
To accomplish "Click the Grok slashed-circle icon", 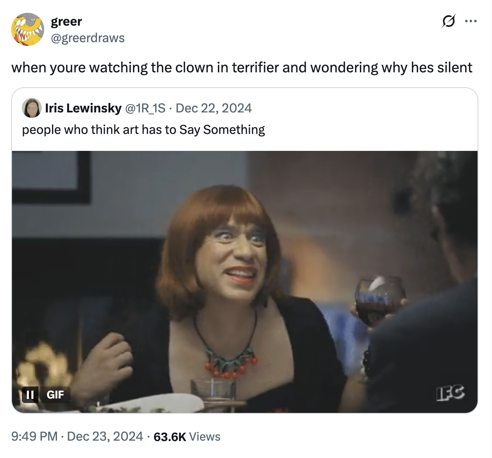I will click(x=449, y=21).
